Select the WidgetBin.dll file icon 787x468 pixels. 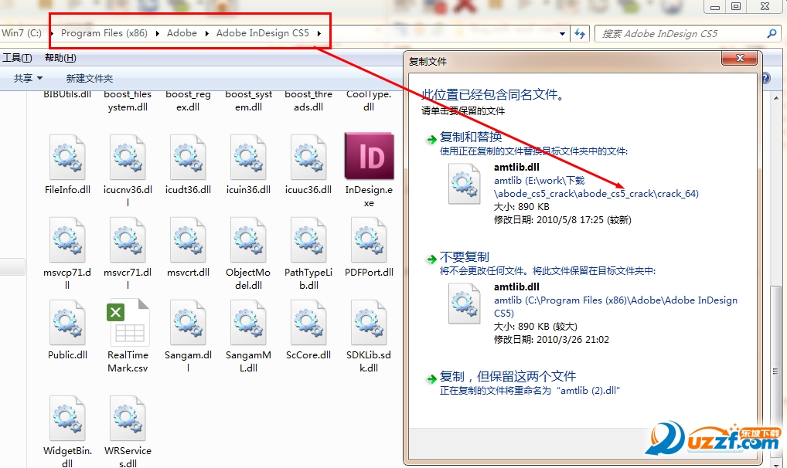click(x=67, y=418)
